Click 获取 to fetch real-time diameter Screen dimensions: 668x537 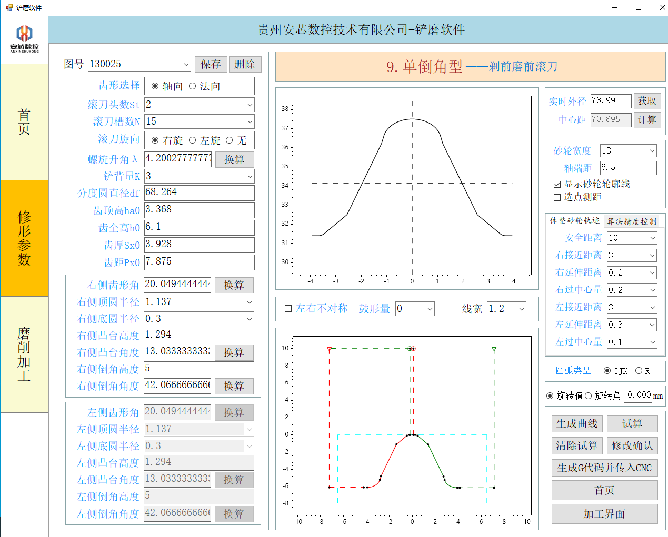click(x=647, y=101)
